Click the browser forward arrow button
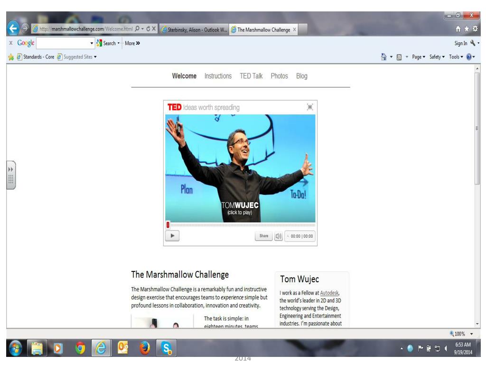 [x=25, y=29]
